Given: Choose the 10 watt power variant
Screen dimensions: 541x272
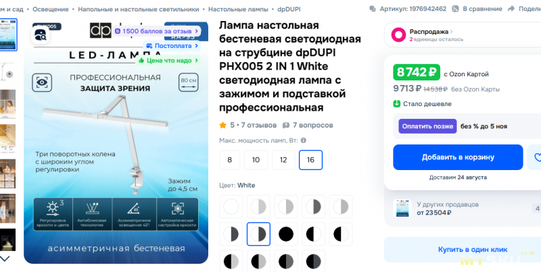Looking at the screenshot, I should (256, 160).
